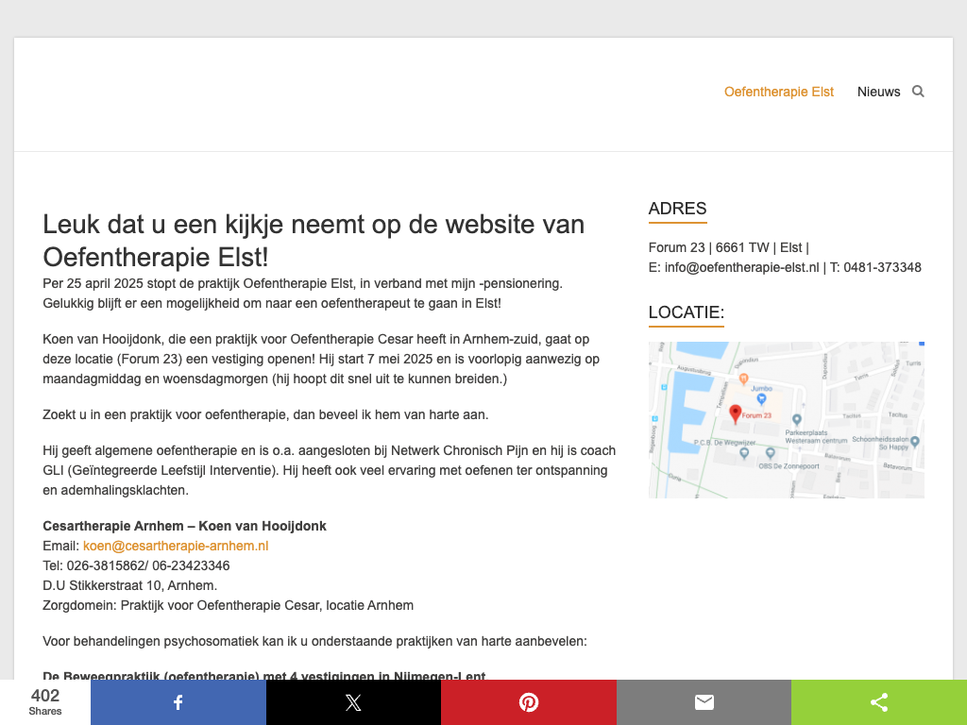Share the page on X
967x725 pixels.
[353, 702]
